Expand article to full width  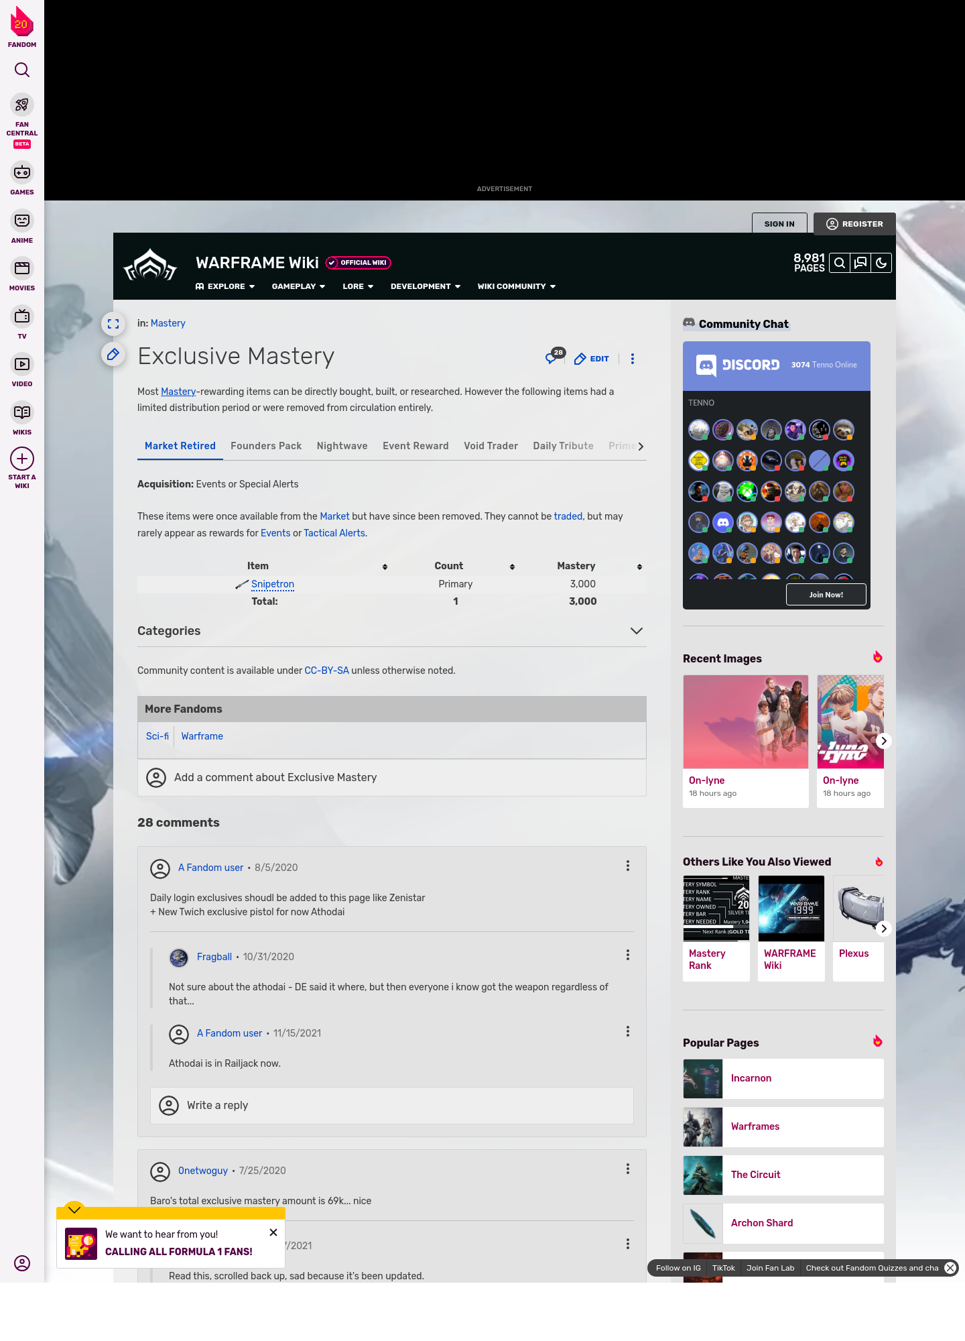click(113, 324)
